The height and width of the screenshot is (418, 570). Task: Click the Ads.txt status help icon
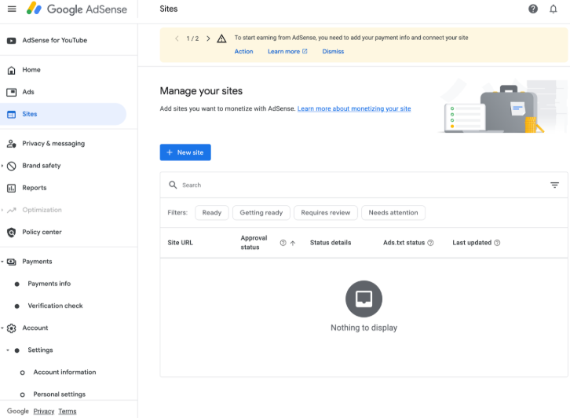(431, 243)
